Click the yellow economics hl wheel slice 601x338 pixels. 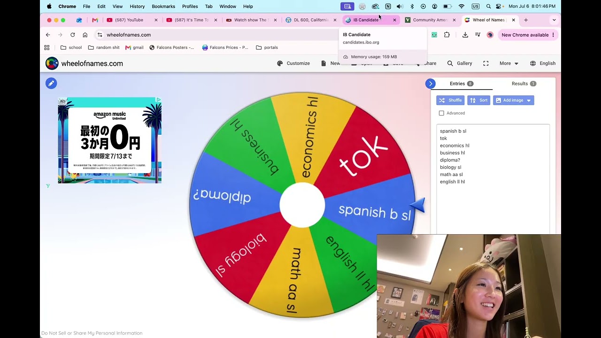point(312,136)
